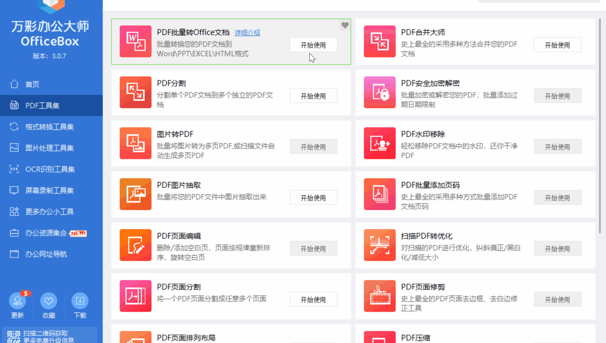The width and height of the screenshot is (606, 343).
Task: Click the PDF合并大师 title text
Action: point(423,32)
